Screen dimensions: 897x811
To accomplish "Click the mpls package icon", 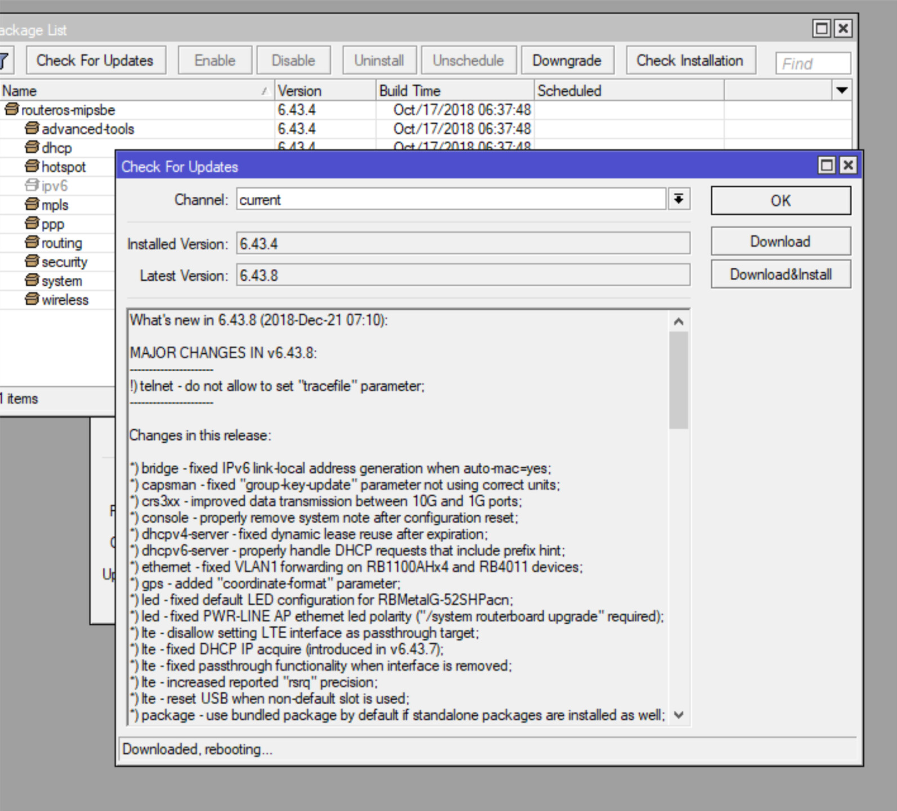I will tap(32, 204).
